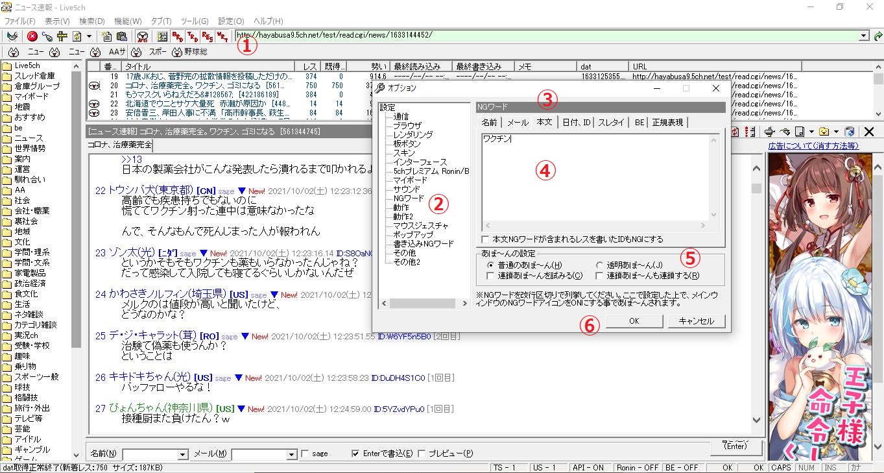Toggle the プレビュー checkbox
Image resolution: width=884 pixels, height=473 pixels.
coord(422,454)
